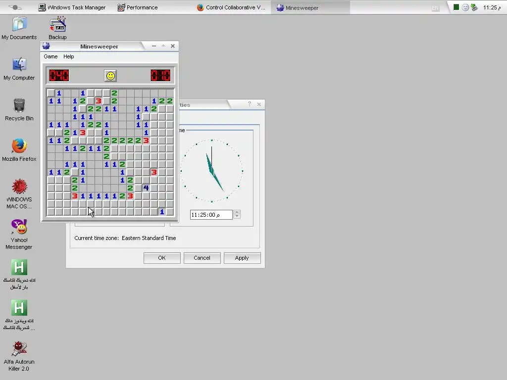Click the Safely Remove Hardware tray icon

click(x=474, y=7)
